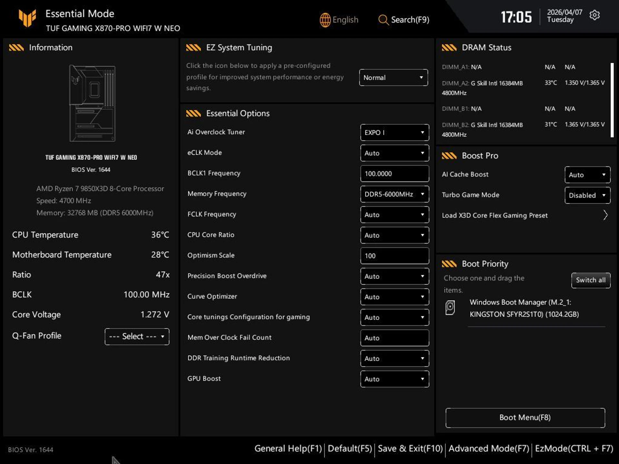Open the Turbo Game Mode dropdown
Image resolution: width=619 pixels, height=464 pixels.
tap(587, 195)
